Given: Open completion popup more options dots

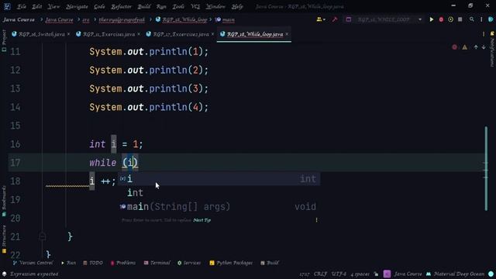Looking at the screenshot, I should point(316,220).
